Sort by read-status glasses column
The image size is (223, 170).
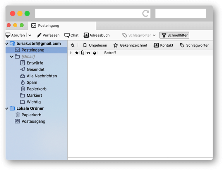click(88, 53)
